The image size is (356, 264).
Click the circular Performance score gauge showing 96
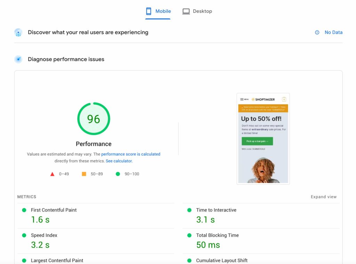tap(94, 118)
